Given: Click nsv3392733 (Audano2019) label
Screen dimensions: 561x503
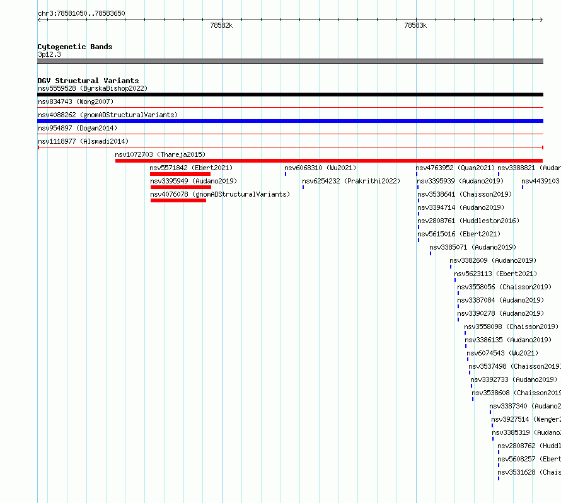Looking at the screenshot, I should click(514, 379).
